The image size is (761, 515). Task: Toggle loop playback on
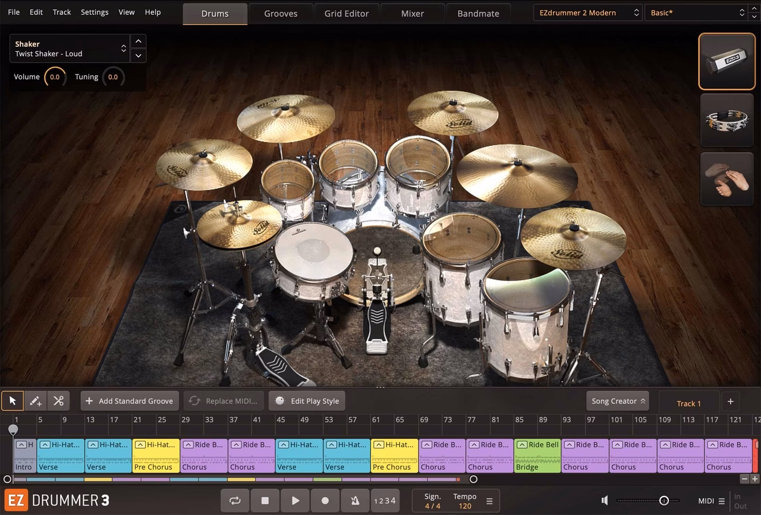coord(235,500)
